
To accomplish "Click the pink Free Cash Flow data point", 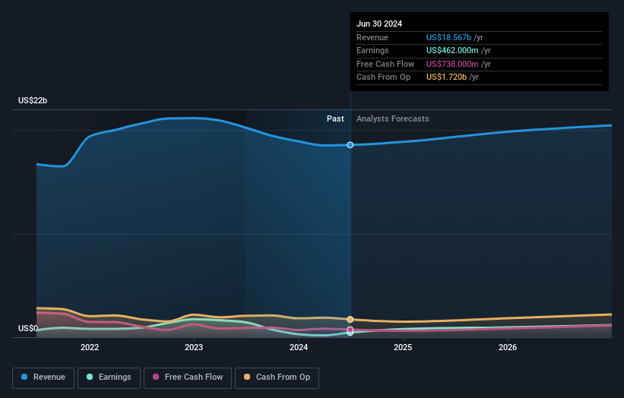I will pyautogui.click(x=350, y=330).
